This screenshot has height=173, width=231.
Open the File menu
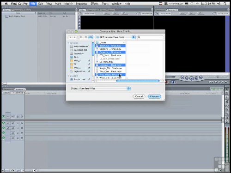pos(33,3)
